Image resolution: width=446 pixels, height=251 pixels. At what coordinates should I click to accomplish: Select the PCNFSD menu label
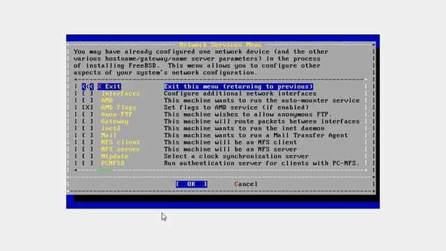click(x=113, y=163)
